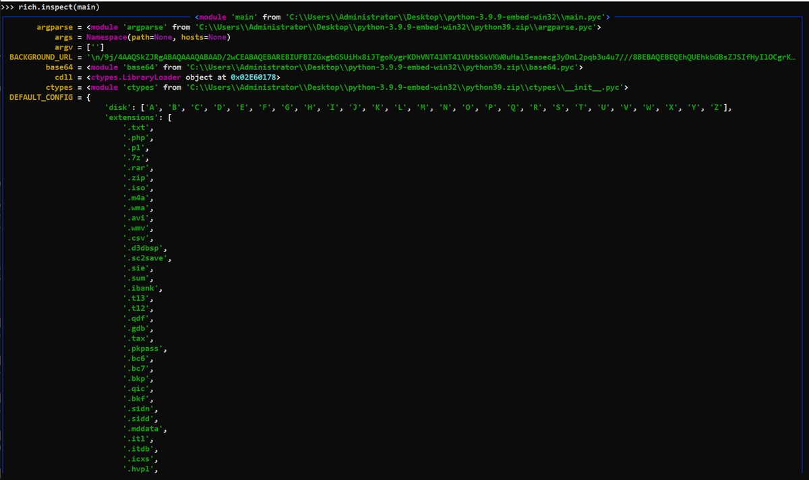Click the '.sidn' extension entry
The height and width of the screenshot is (480, 809).
140,409
